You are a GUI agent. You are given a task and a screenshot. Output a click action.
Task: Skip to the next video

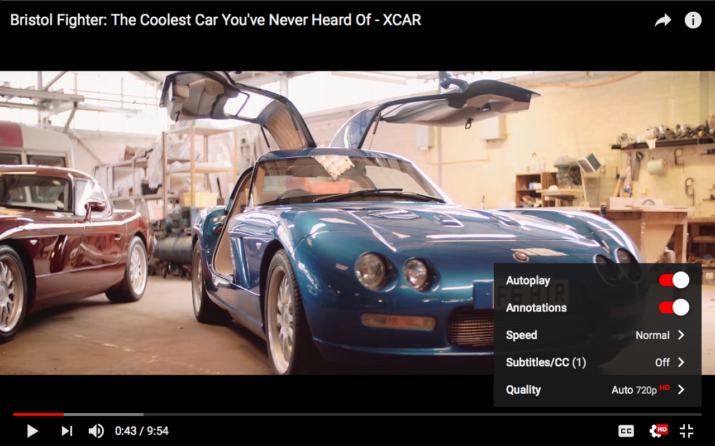[67, 431]
